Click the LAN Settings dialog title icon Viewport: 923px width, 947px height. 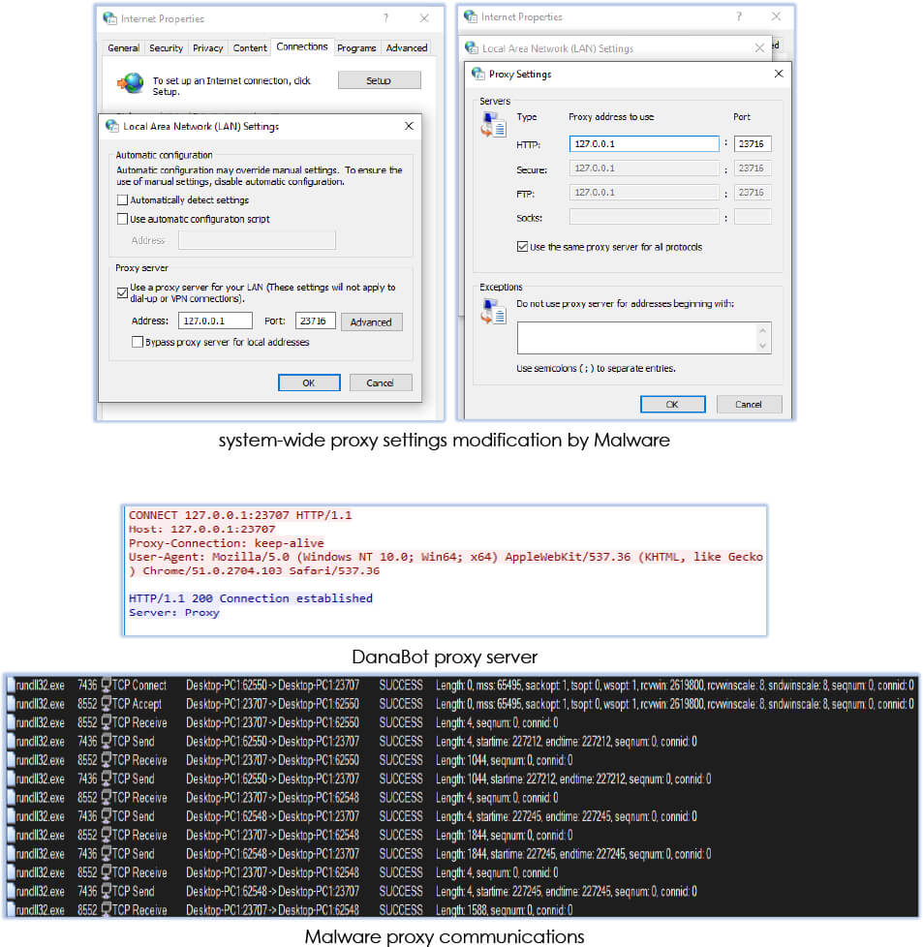112,126
